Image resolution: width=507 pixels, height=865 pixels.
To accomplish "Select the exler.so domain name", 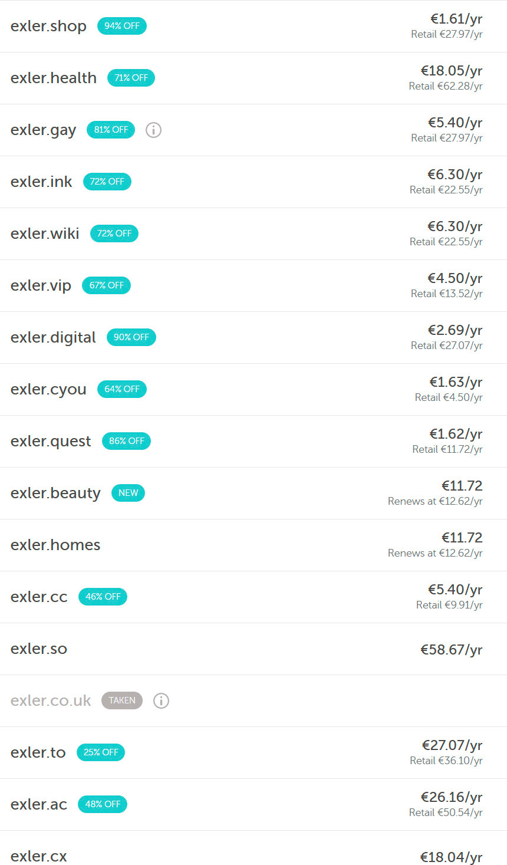I will tap(39, 649).
